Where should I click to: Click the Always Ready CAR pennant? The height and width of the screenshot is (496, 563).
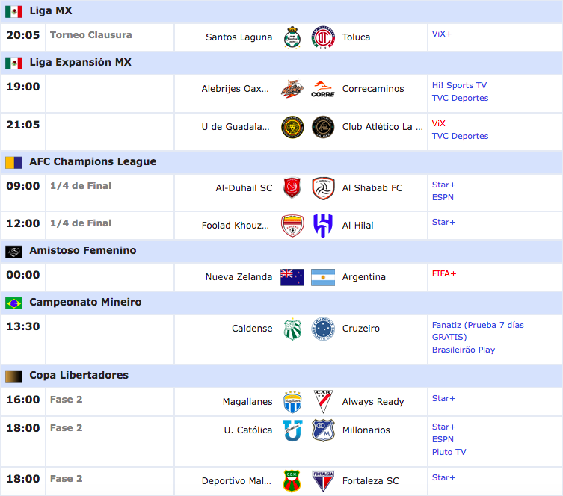[323, 402]
